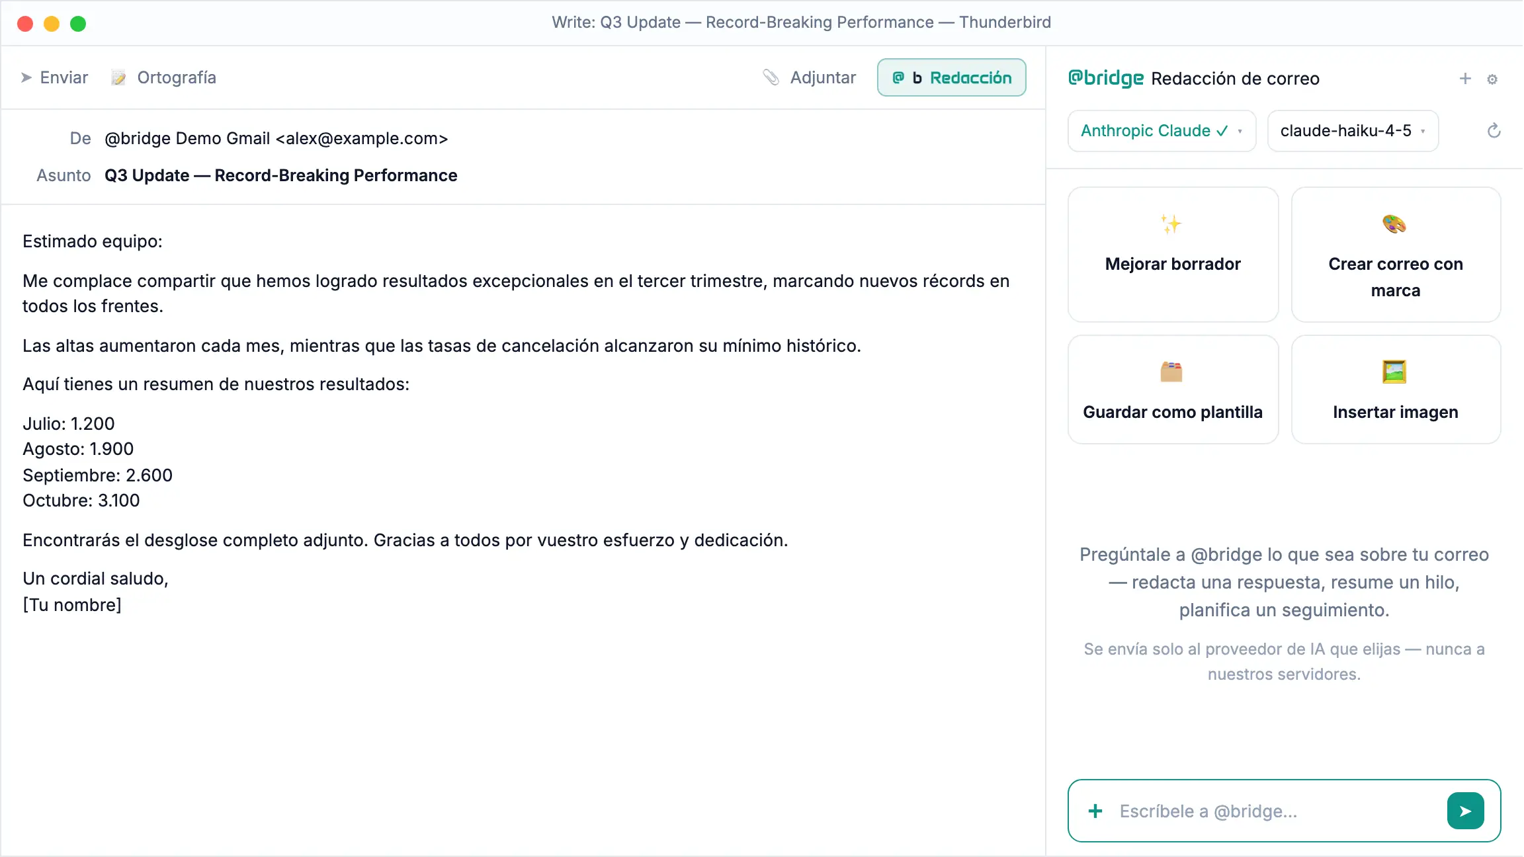Click the Enviar arrow icon
This screenshot has width=1524, height=857.
click(x=26, y=77)
